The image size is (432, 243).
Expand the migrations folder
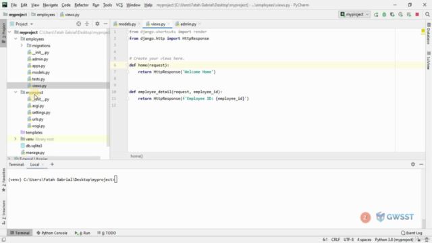[x=22, y=45]
